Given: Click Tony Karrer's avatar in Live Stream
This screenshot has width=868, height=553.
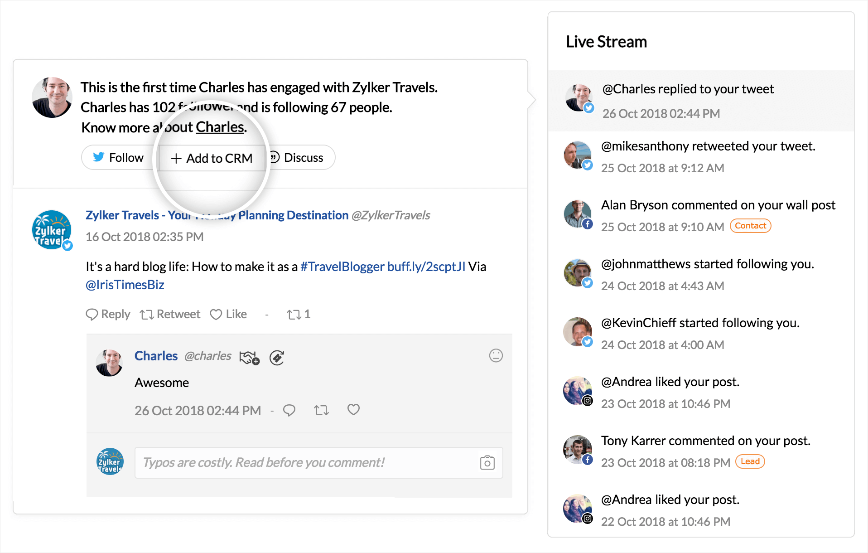Looking at the screenshot, I should (578, 450).
